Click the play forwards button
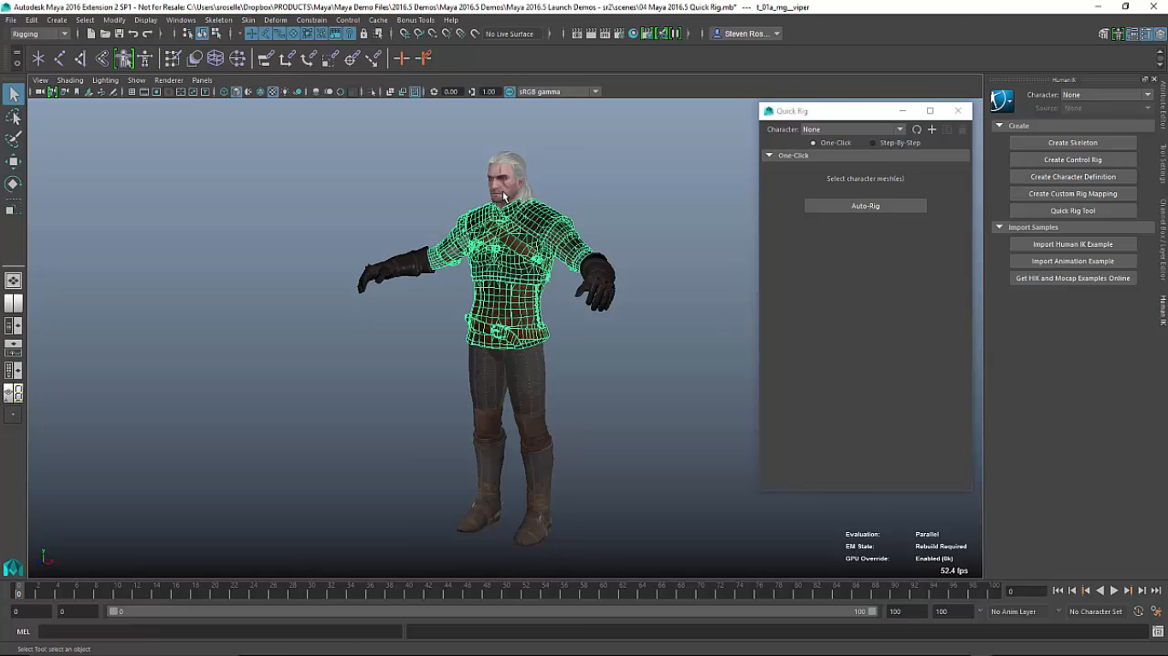This screenshot has height=656, width=1168. click(x=1114, y=590)
